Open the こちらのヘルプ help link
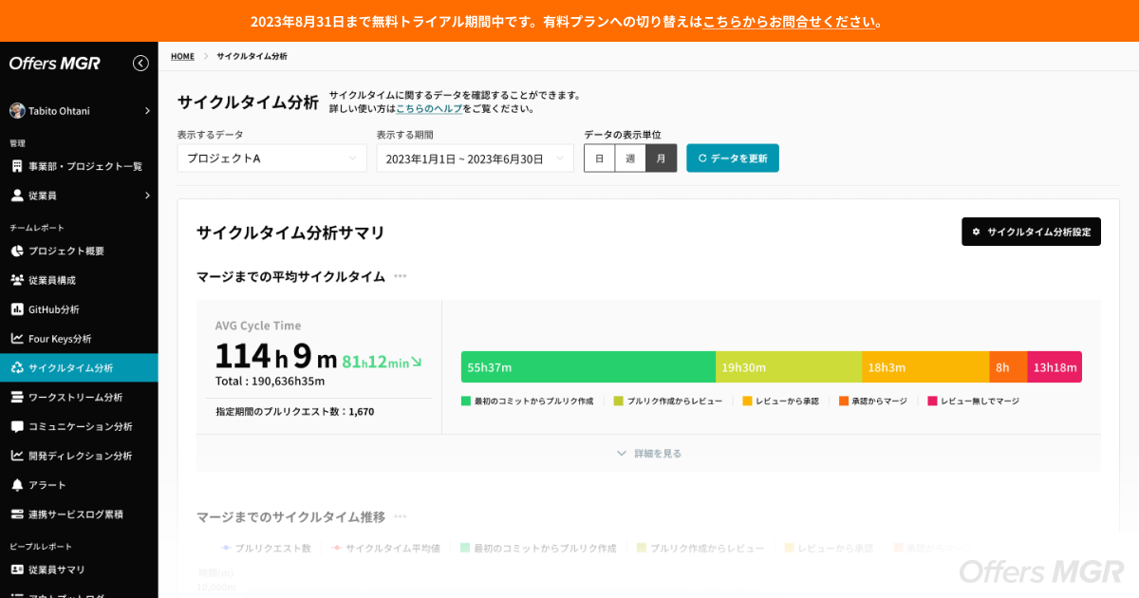The height and width of the screenshot is (598, 1139). (x=429, y=109)
